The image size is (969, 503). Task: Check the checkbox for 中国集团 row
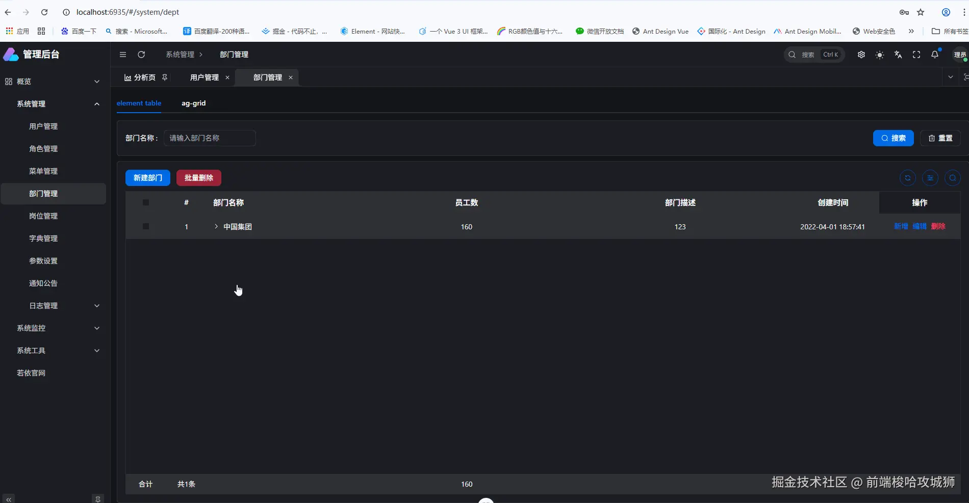[146, 226]
